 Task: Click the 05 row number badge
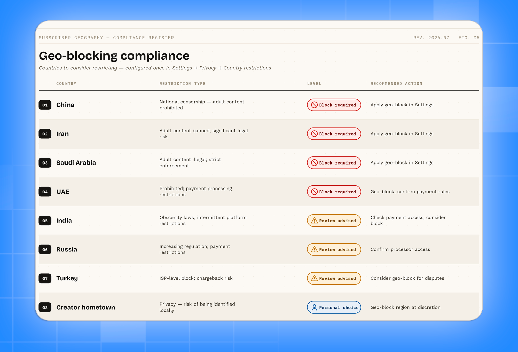click(x=45, y=221)
